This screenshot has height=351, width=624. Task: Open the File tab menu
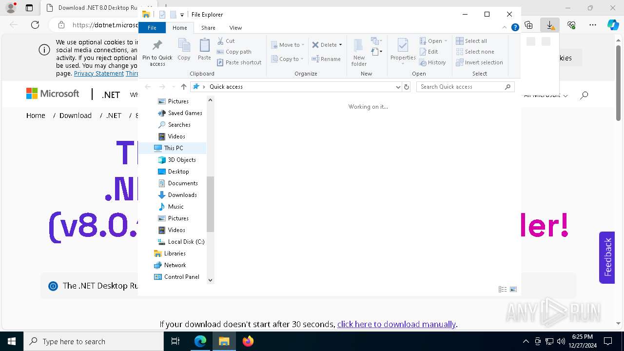click(x=152, y=28)
